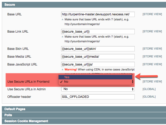Focus the Base Skin URL field
Viewport: 166px width, 125px height.
(x=97, y=49)
